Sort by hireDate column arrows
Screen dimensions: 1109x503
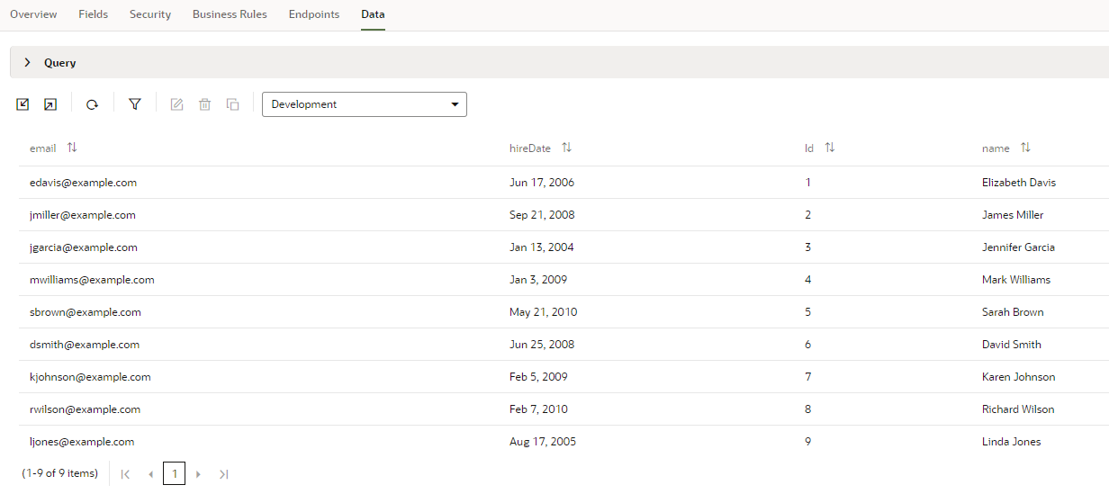tap(566, 148)
